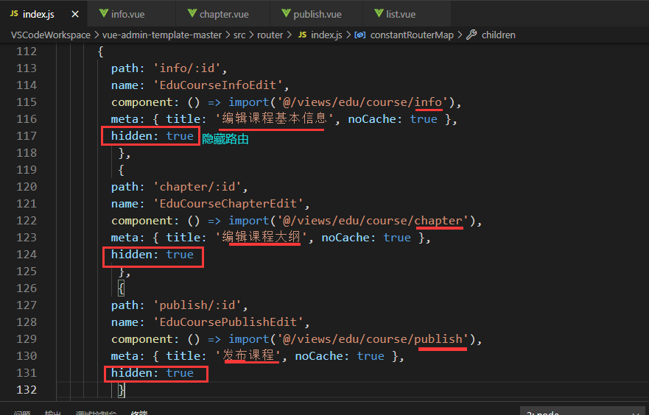
Task: Place cursor in path 'chapter/:id'
Action: click(198, 187)
